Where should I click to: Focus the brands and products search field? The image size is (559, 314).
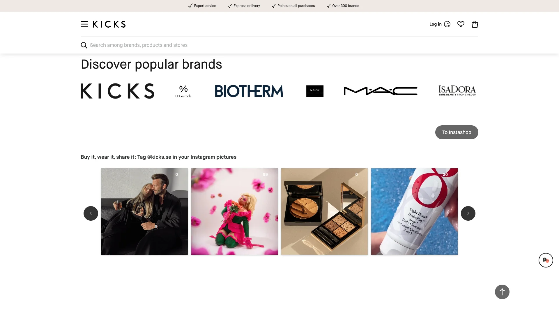click(279, 45)
